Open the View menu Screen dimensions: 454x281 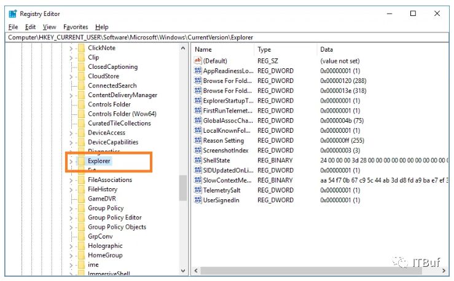(x=49, y=27)
